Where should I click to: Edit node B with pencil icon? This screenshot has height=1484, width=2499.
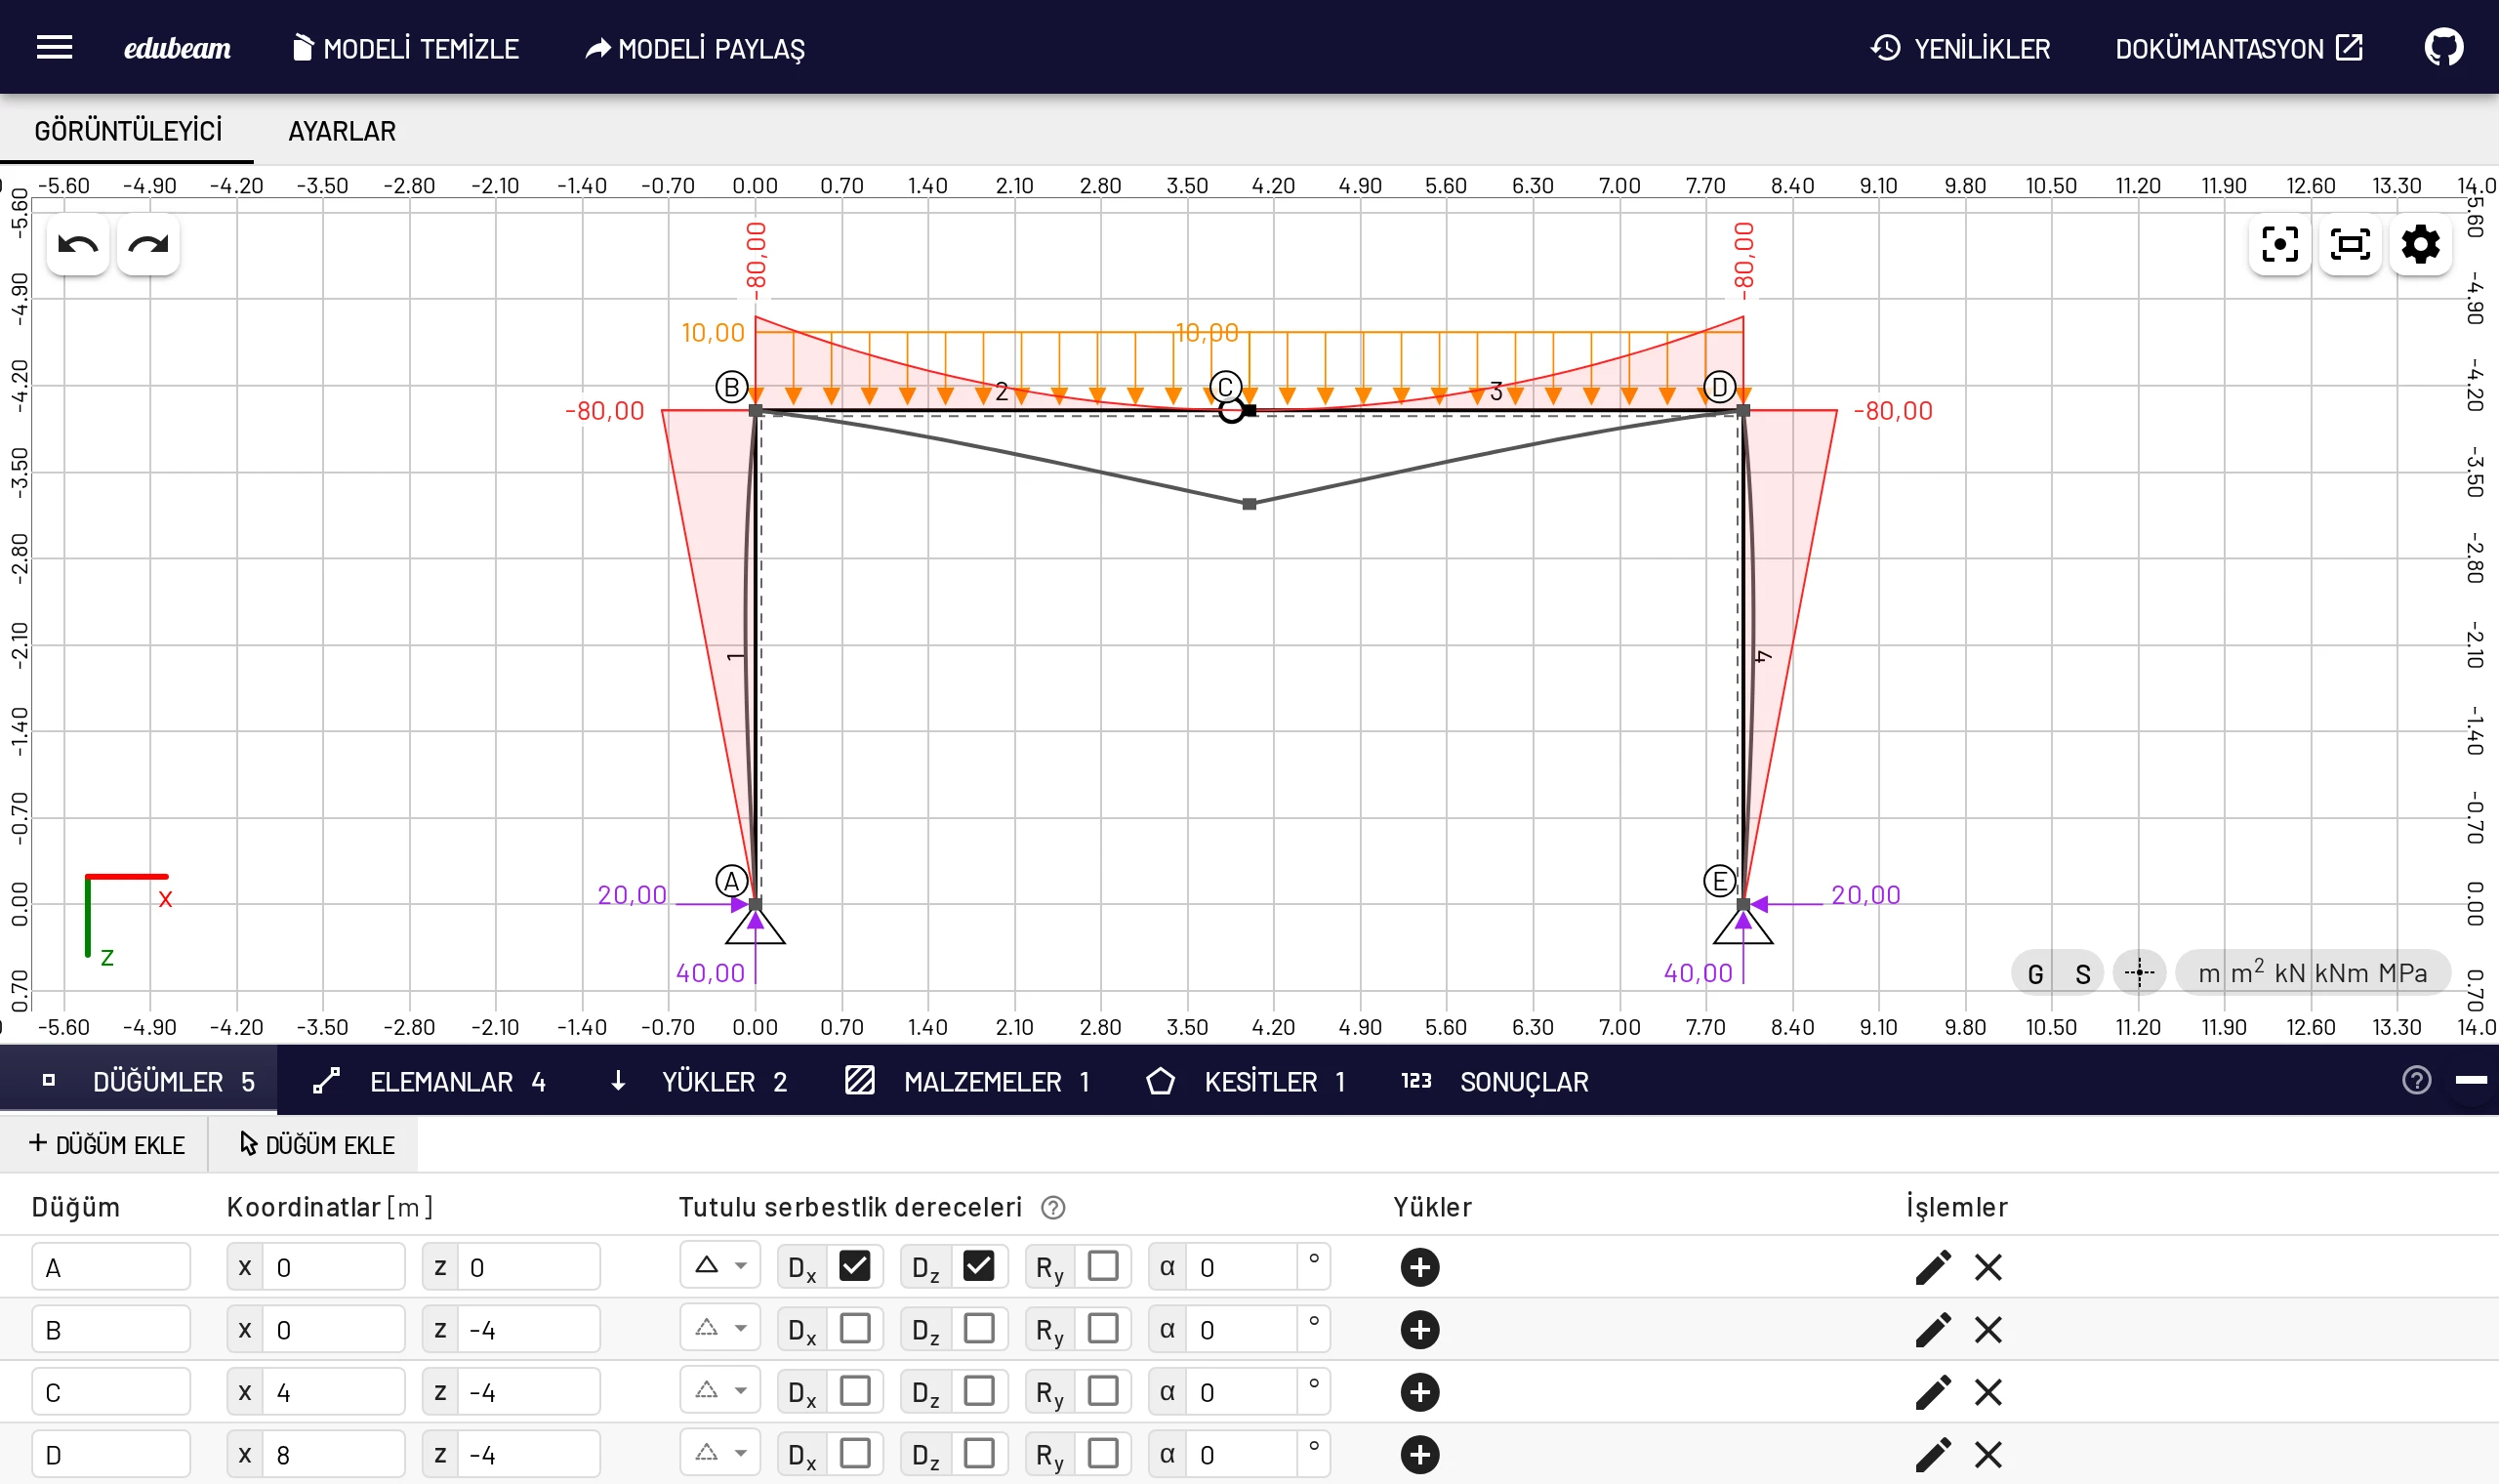click(1932, 1329)
